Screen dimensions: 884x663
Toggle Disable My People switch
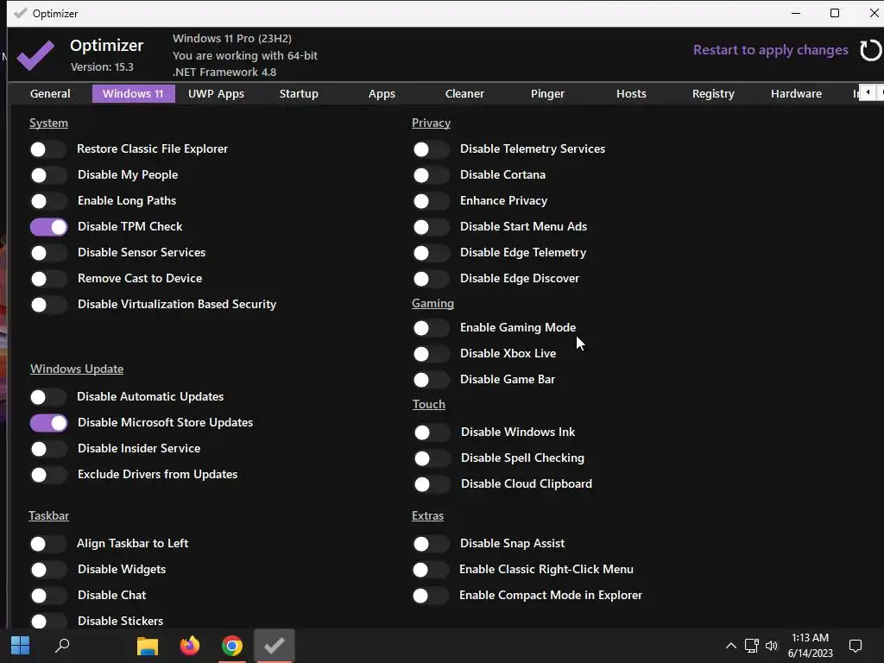pyautogui.click(x=48, y=175)
